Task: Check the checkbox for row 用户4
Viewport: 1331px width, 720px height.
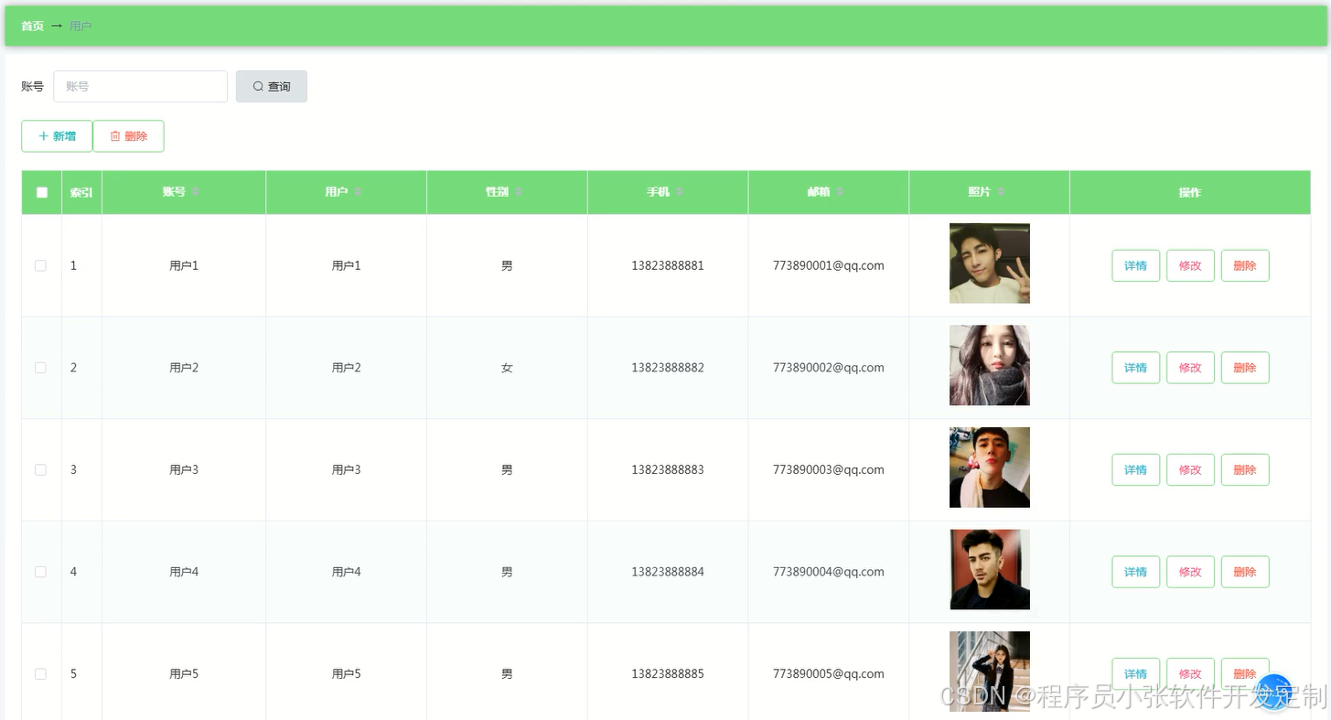Action: pos(40,572)
